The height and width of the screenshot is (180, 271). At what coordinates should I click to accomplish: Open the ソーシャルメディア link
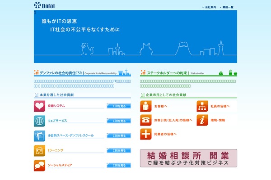point(60,165)
